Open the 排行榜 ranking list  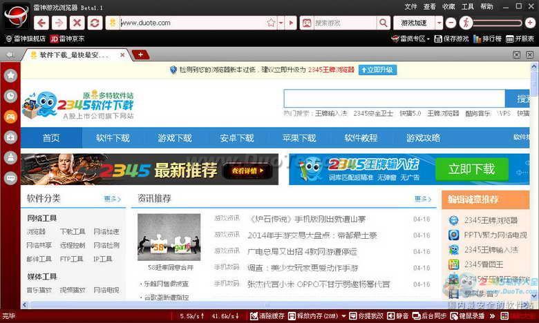pos(487,39)
